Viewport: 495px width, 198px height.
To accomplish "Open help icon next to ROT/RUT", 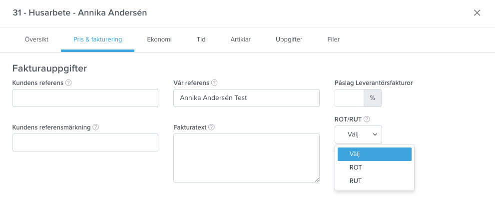I will pos(367,119).
